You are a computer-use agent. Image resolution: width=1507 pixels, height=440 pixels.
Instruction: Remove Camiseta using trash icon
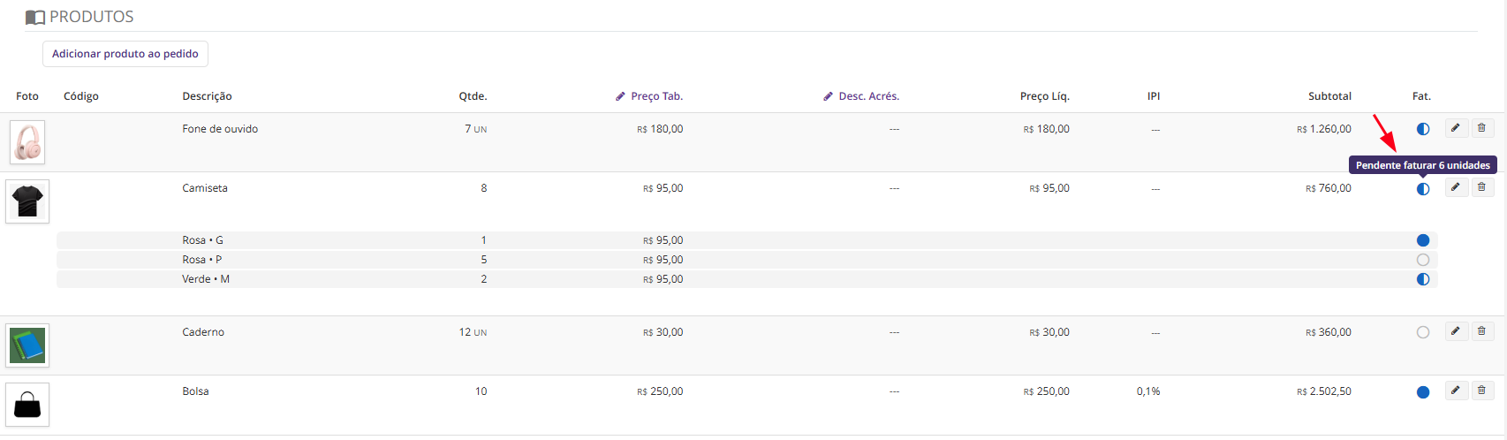pyautogui.click(x=1482, y=187)
